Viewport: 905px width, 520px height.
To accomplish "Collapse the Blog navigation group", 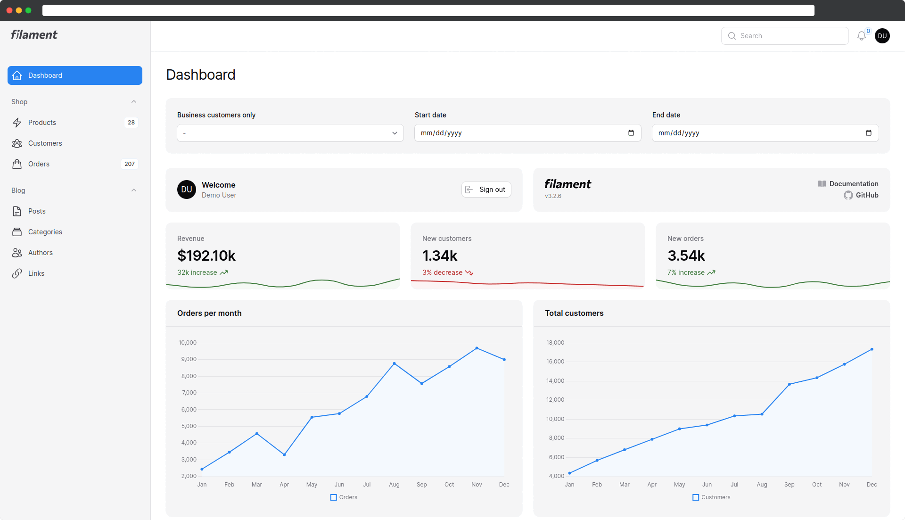I will point(134,190).
